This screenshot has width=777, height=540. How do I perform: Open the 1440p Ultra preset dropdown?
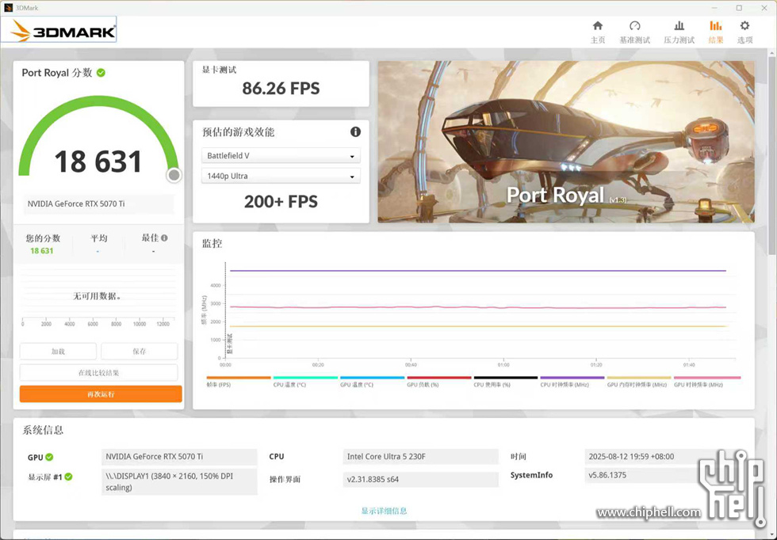(281, 176)
